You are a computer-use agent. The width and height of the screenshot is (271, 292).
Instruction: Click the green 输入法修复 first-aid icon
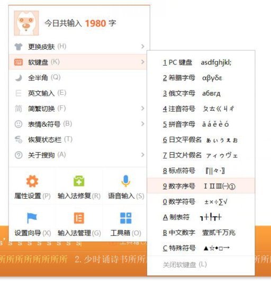tap(79, 181)
